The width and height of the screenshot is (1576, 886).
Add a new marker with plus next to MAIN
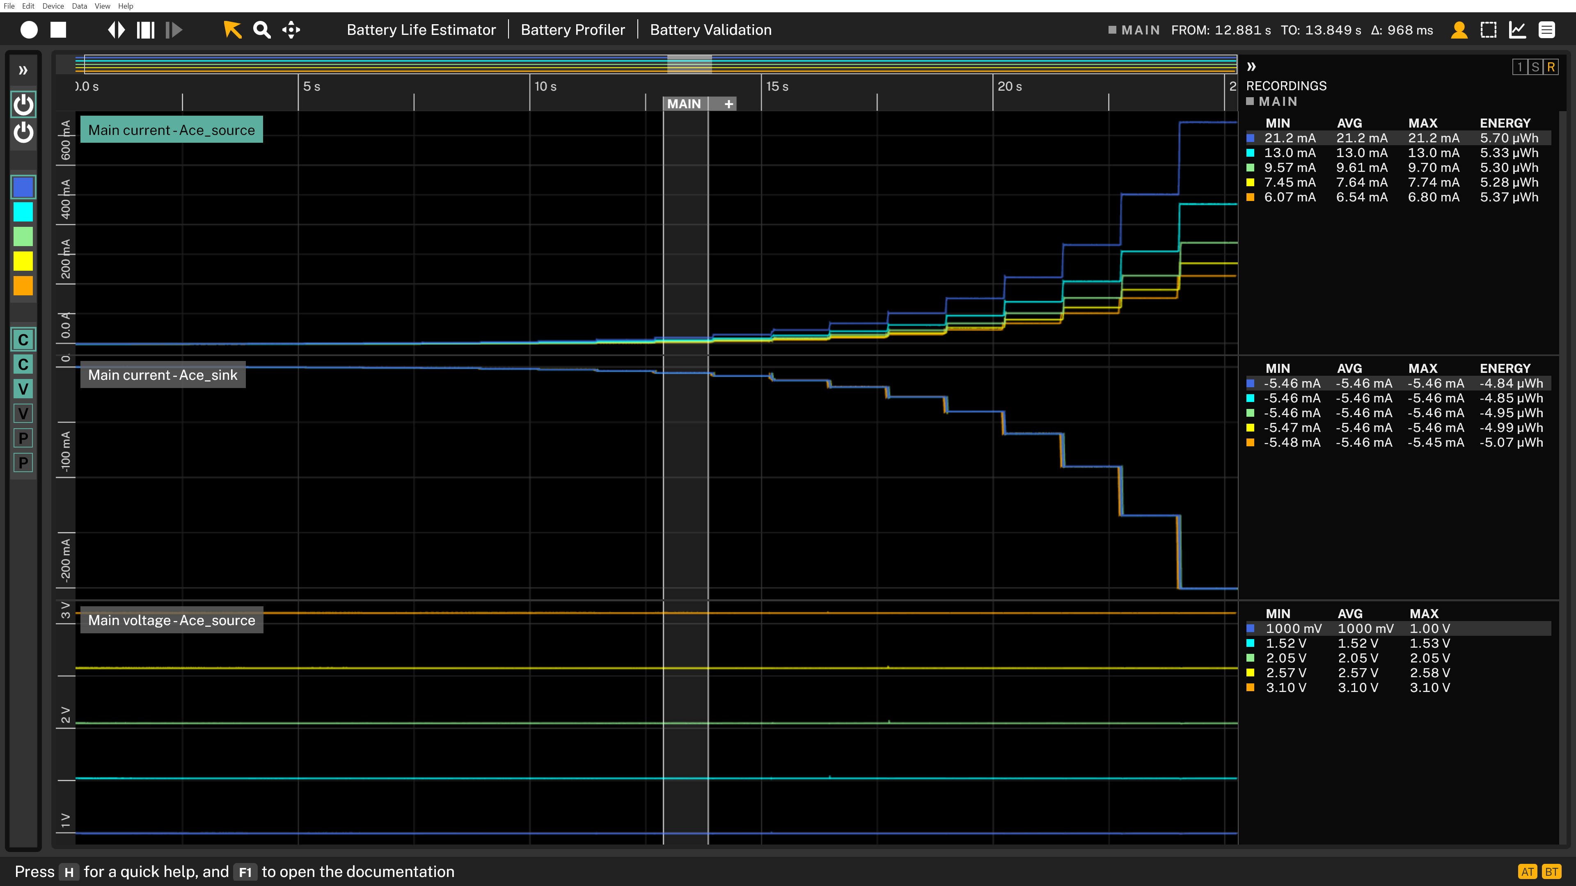point(728,104)
